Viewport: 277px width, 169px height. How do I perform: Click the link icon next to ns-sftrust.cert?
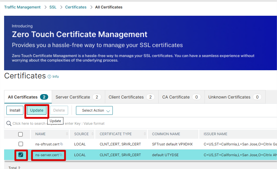pyautogui.click(x=61, y=144)
